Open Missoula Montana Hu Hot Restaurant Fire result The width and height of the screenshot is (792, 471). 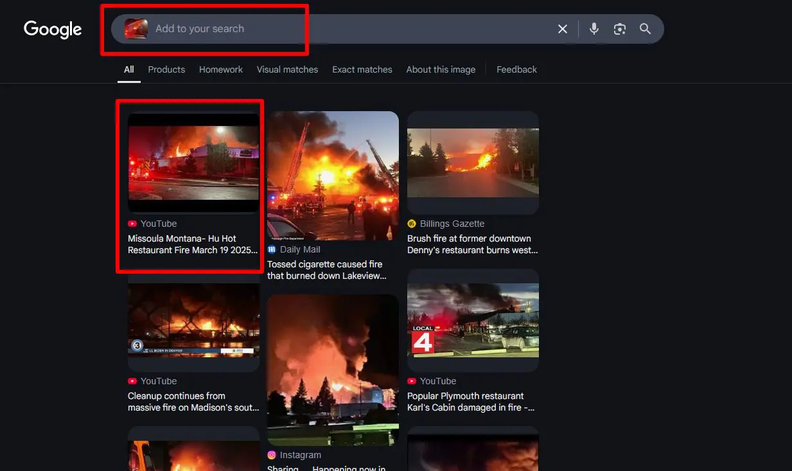[x=193, y=244]
